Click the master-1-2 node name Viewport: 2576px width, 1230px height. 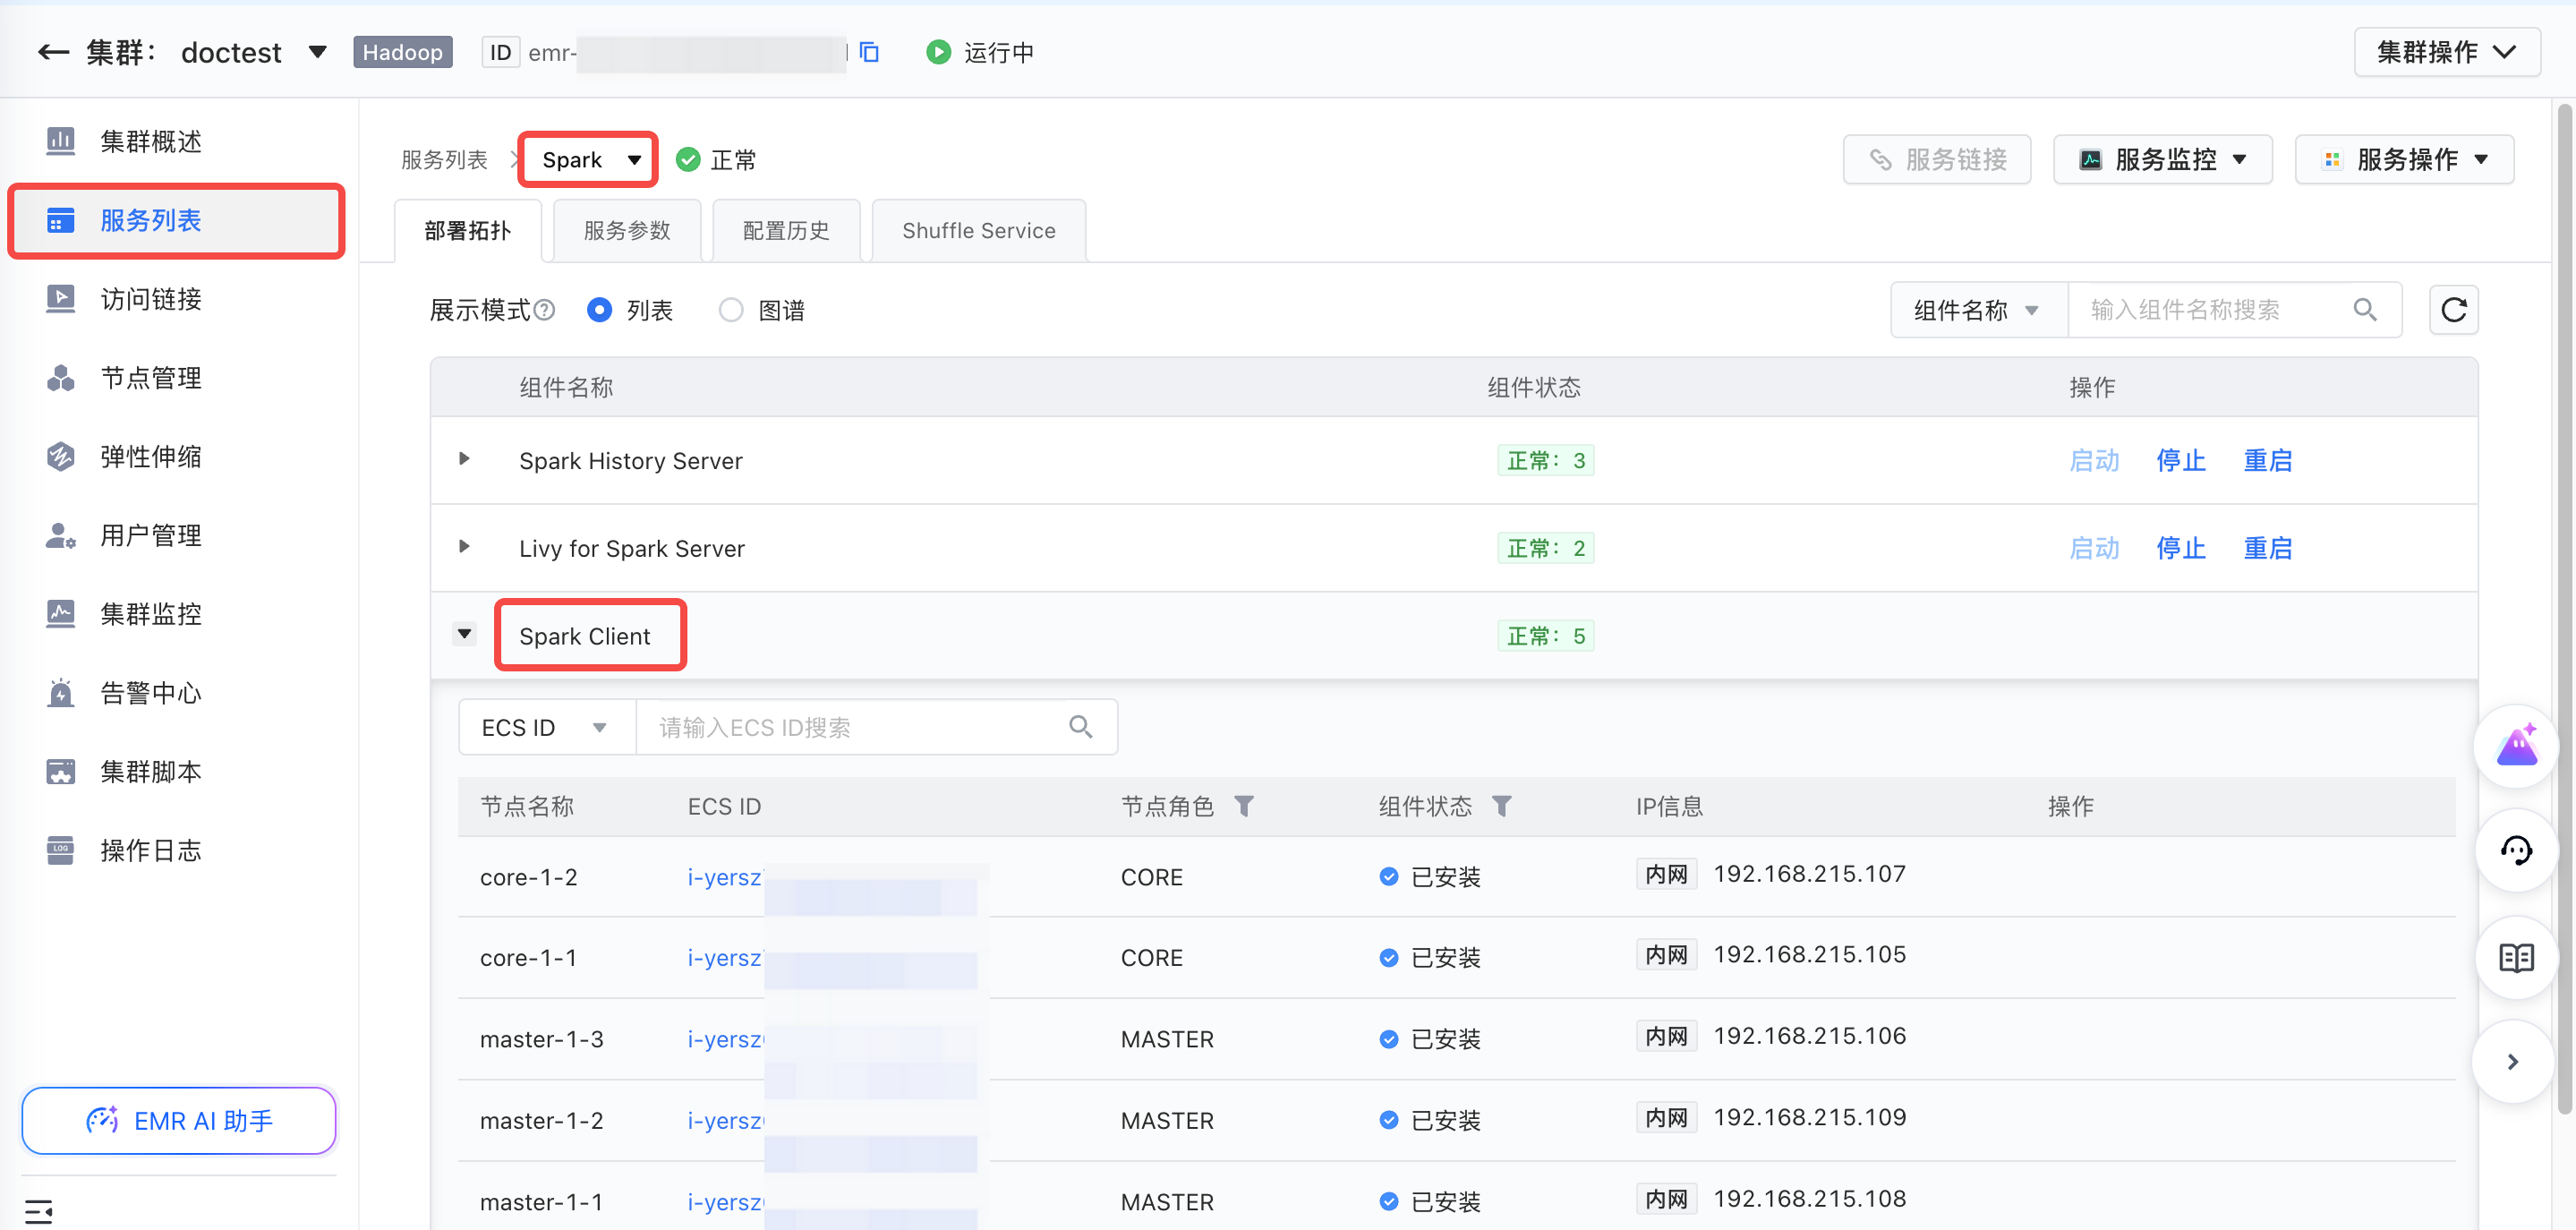(542, 1121)
